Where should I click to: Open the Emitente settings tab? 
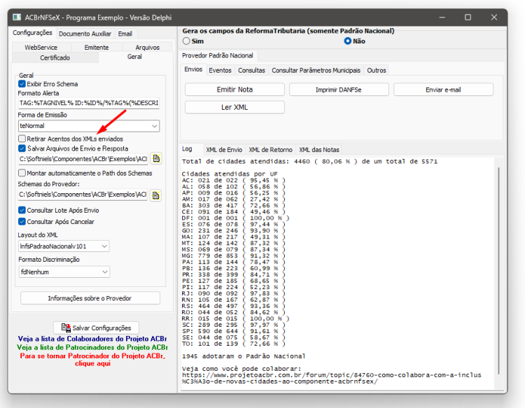(x=97, y=48)
